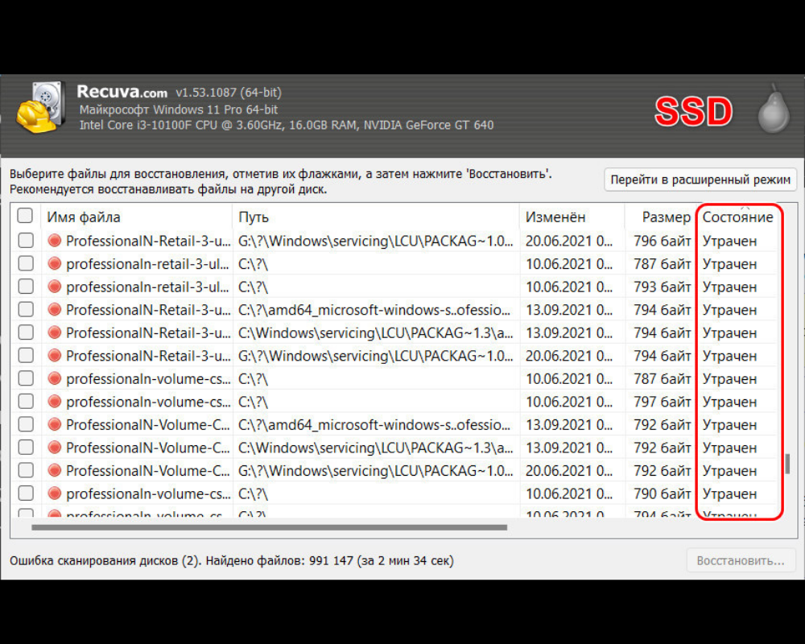Sort by the 'Состояние' column header
Viewport: 805px width, 644px height.
click(737, 217)
